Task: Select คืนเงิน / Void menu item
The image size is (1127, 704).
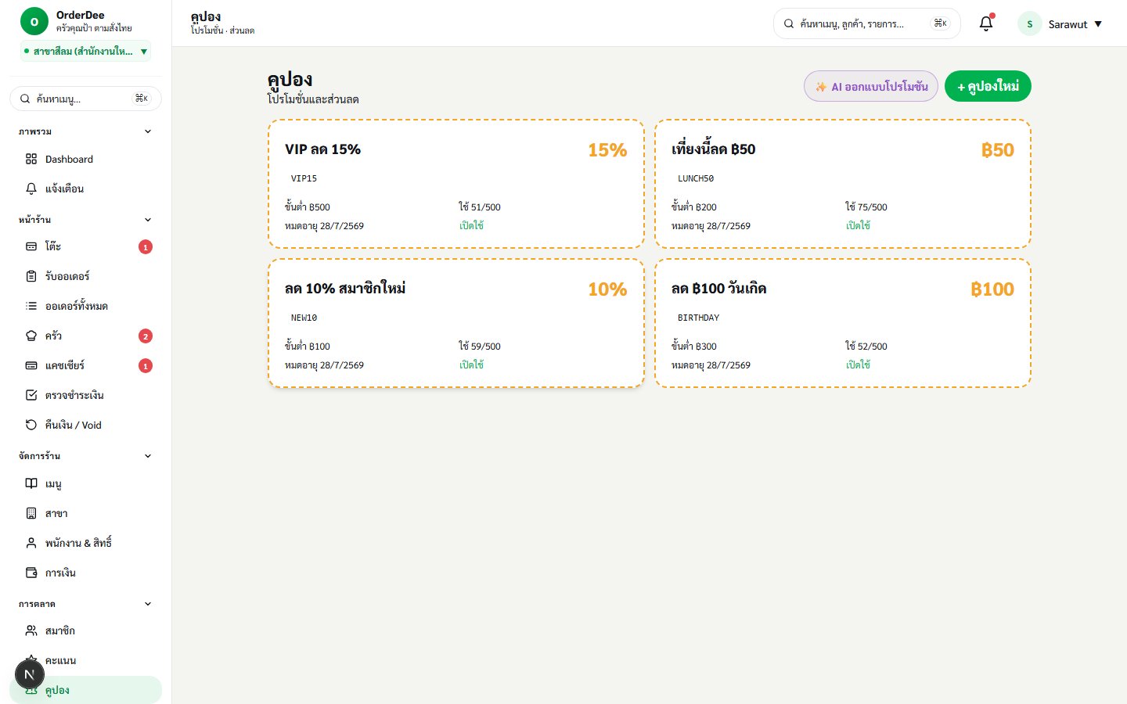Action: 85,425
